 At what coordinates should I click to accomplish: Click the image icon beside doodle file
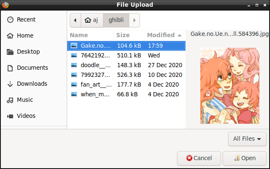[x=74, y=65]
